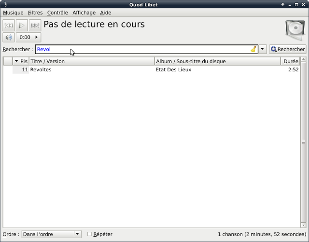Click the song list vertical scrollbar

pos(303,145)
